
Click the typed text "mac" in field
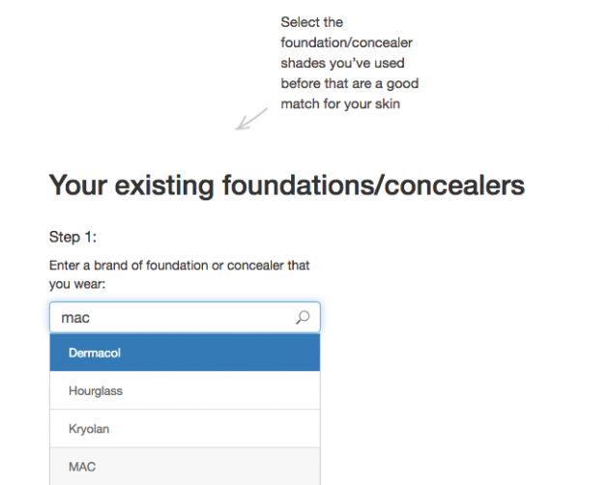click(x=75, y=318)
